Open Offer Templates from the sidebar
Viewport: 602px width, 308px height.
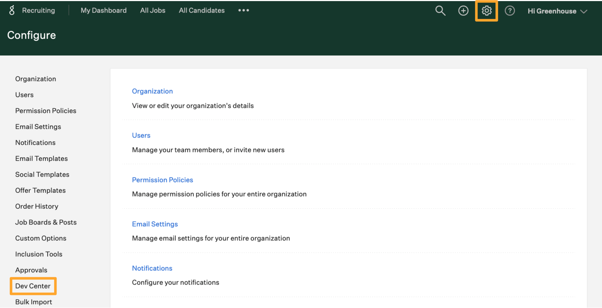click(40, 191)
